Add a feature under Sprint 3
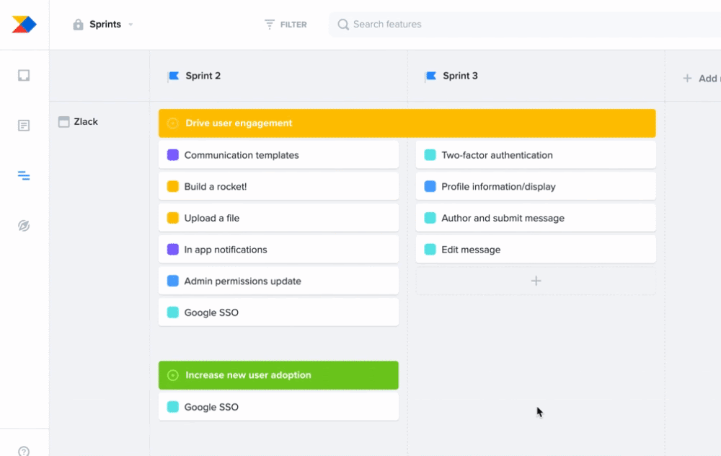 (x=536, y=281)
